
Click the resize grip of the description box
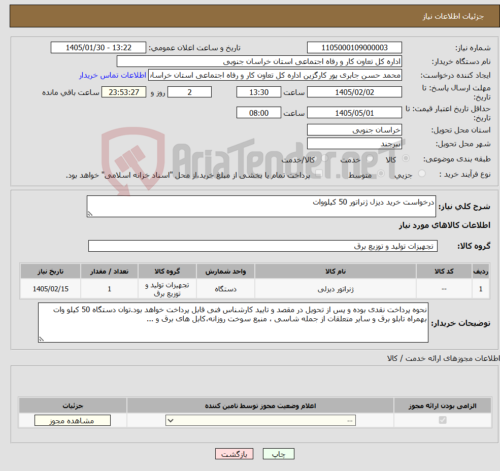coord(90,214)
